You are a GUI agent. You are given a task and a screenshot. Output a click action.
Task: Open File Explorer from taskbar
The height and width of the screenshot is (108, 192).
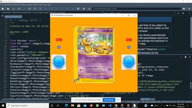tap(73, 105)
